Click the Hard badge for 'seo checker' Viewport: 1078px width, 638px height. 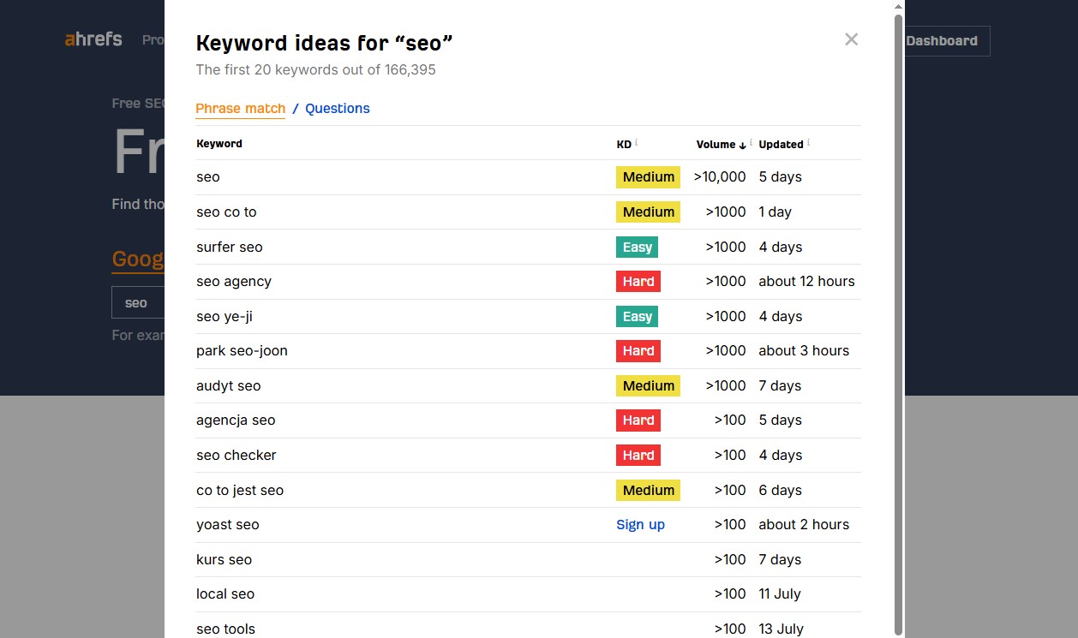(638, 456)
